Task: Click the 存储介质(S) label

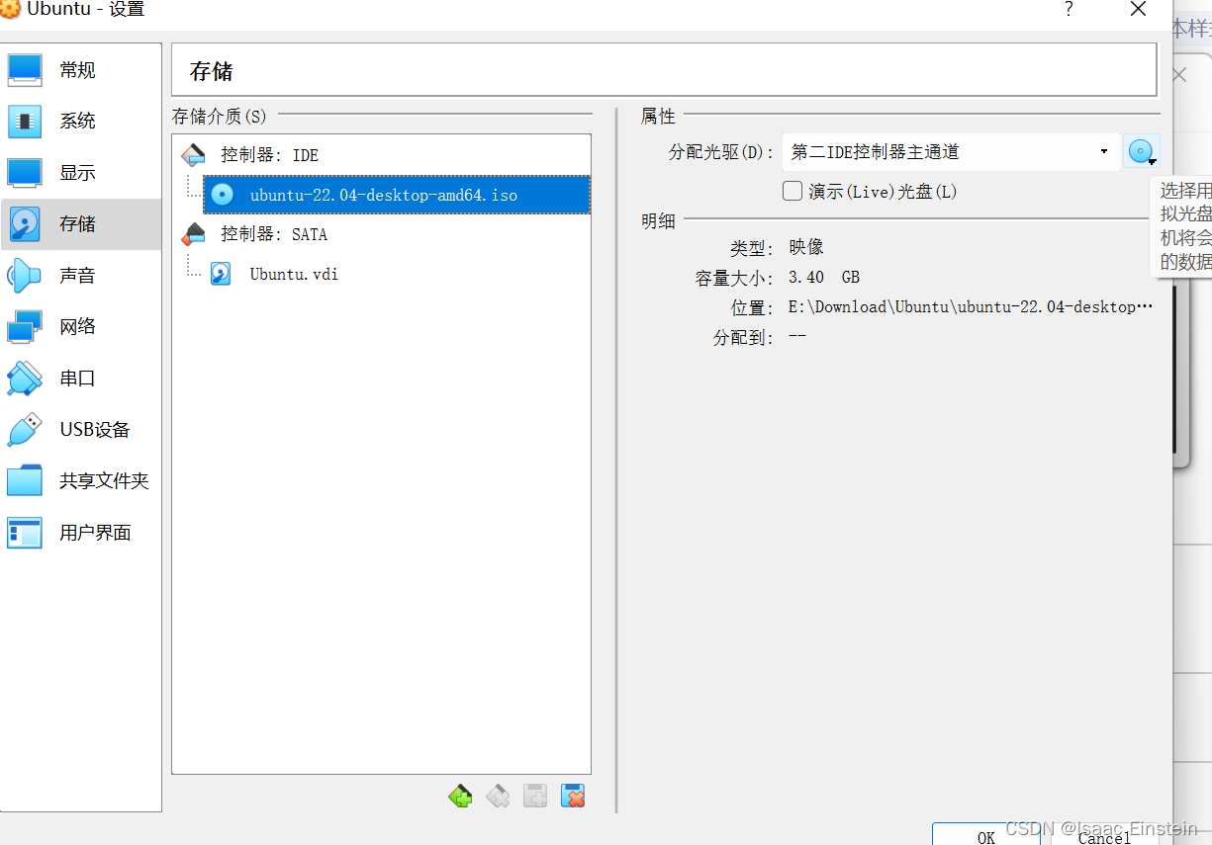Action: tap(220, 117)
